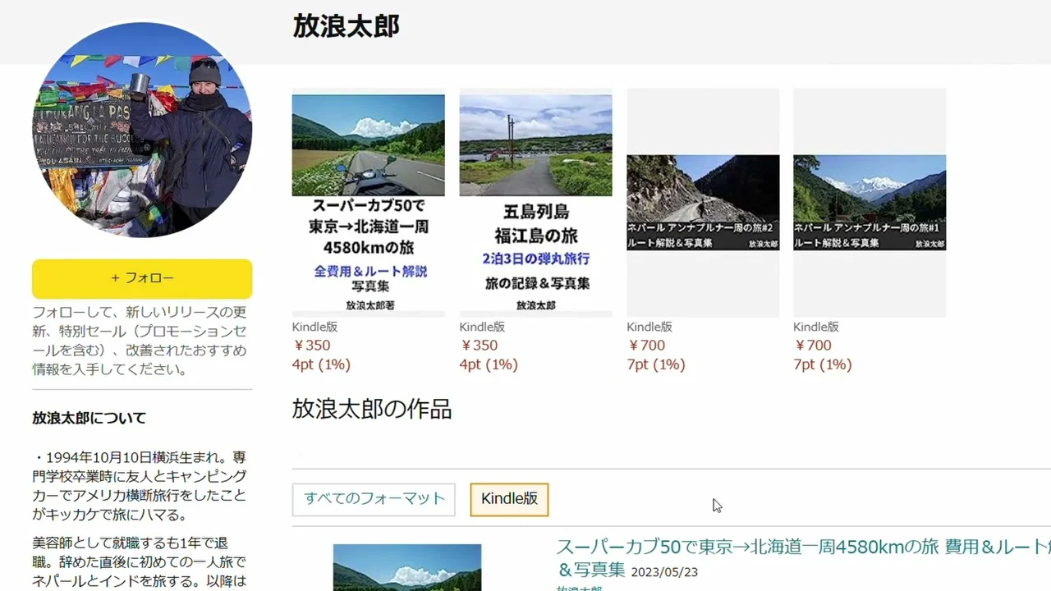Open the スーパーカブ50 Hokkaido book cover
This screenshot has width=1051, height=591.
(368, 202)
